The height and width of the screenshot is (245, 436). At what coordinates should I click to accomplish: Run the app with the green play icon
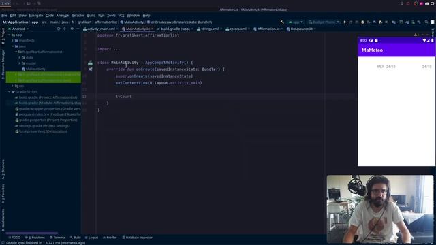pos(345,22)
